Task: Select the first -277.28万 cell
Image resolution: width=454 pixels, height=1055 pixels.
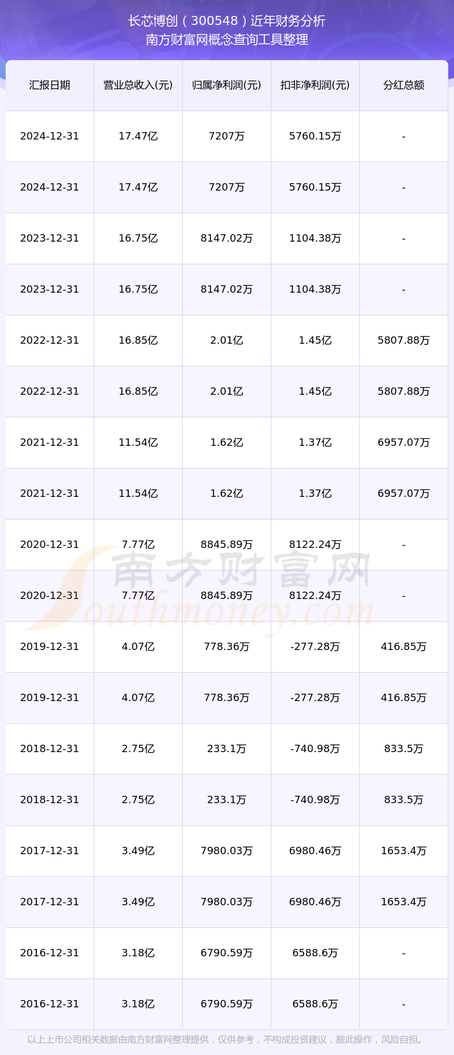Action: click(315, 647)
